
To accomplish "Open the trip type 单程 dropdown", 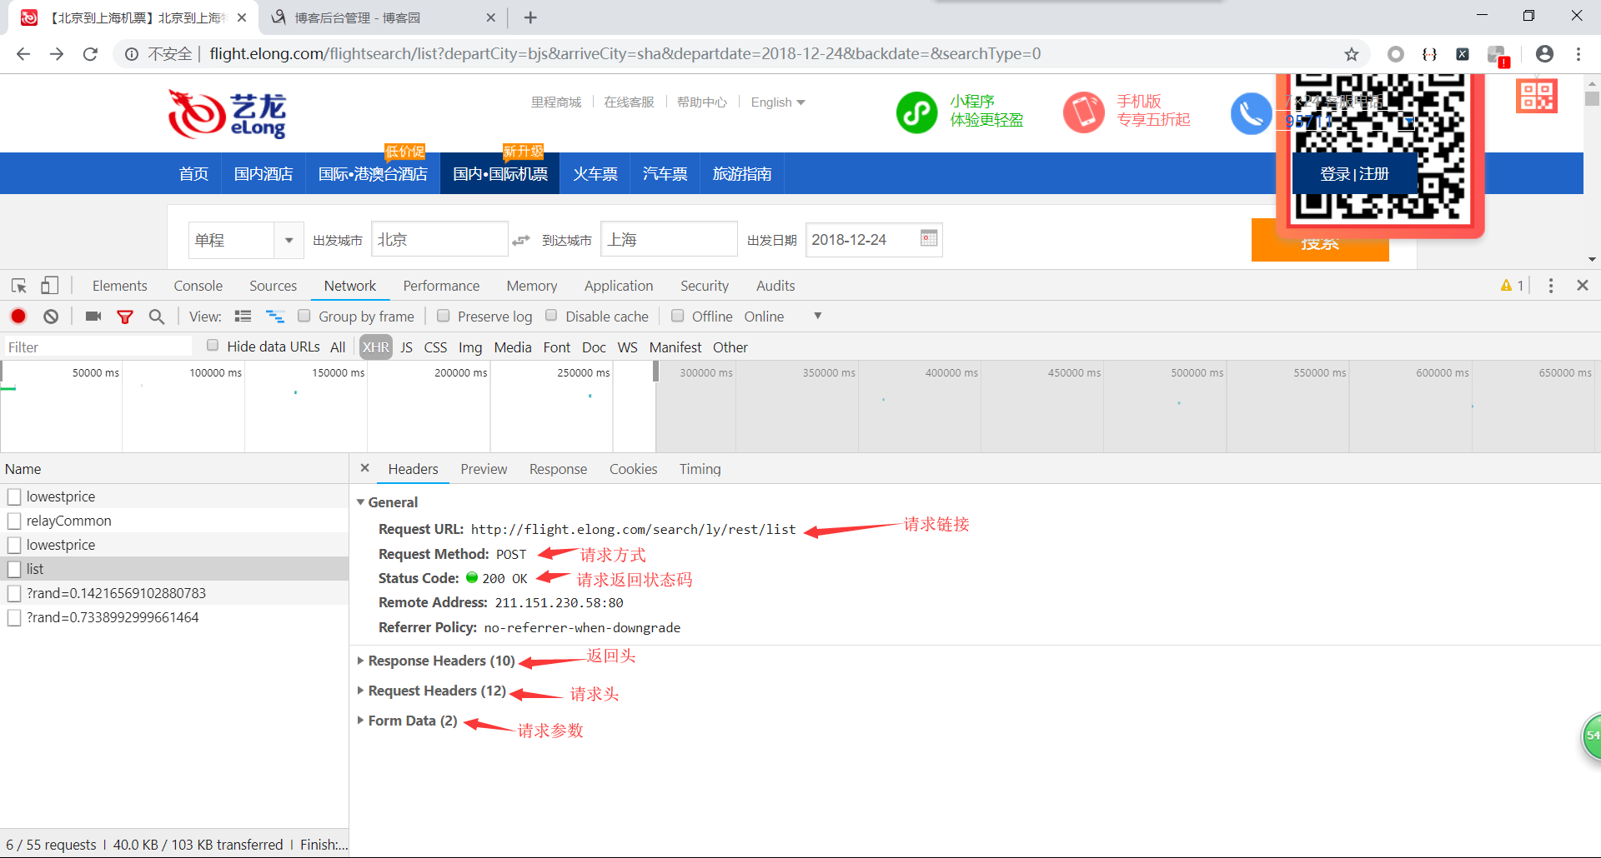I will (x=246, y=240).
